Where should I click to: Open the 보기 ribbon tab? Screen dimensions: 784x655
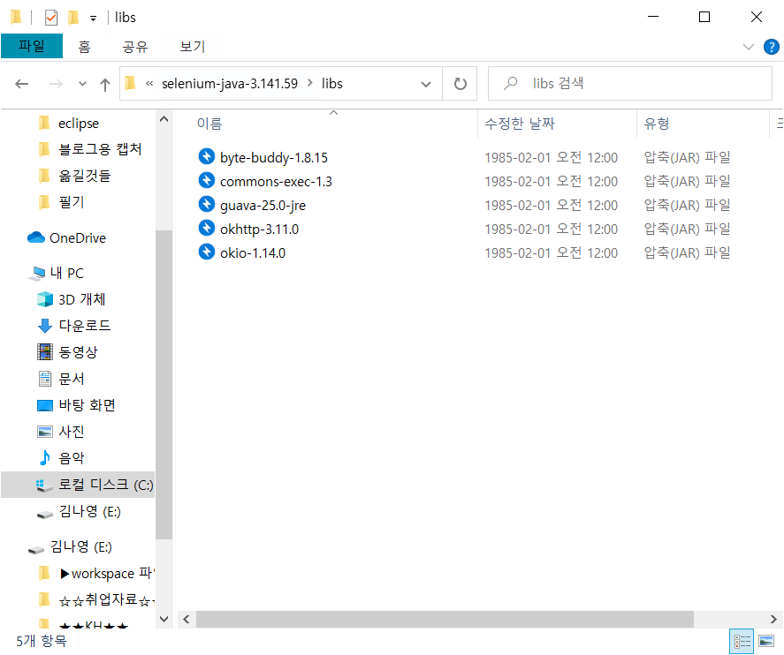click(193, 47)
